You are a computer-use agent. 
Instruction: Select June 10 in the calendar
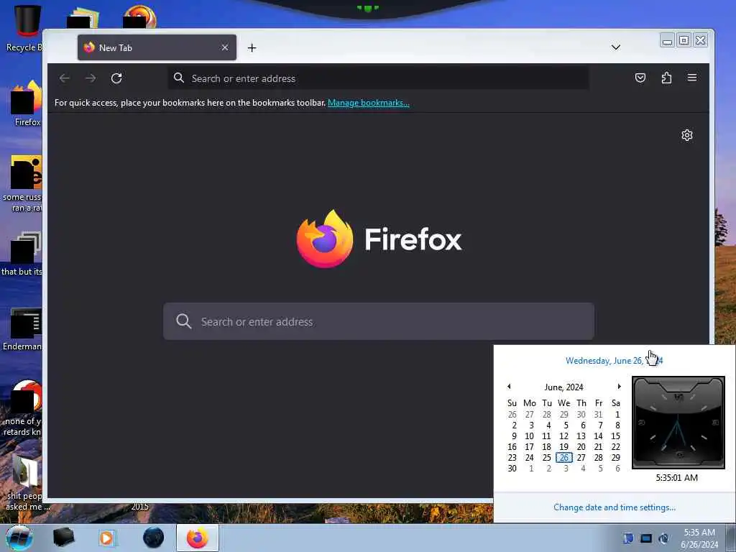pos(529,436)
